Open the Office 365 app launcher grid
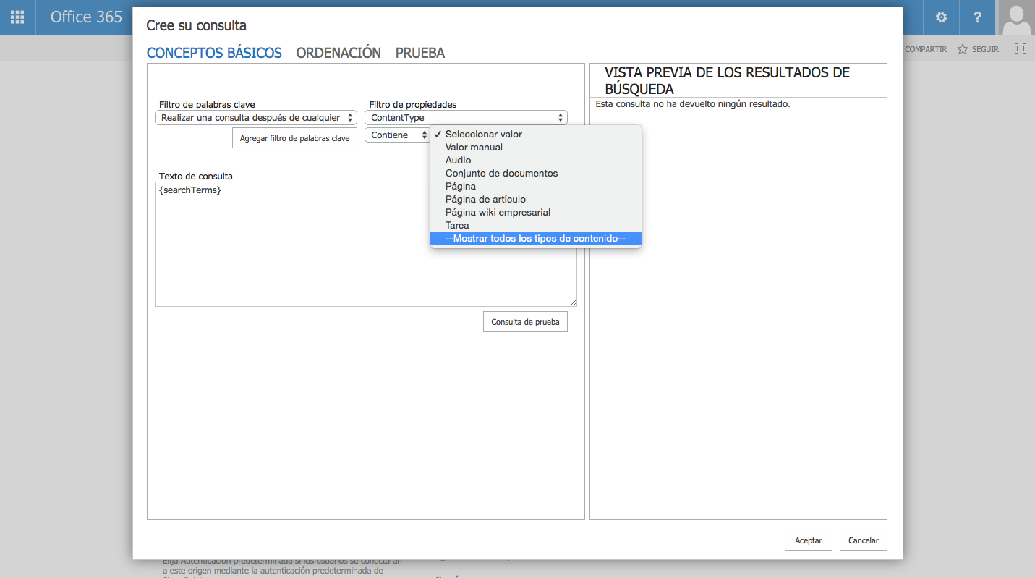The width and height of the screenshot is (1035, 578). click(x=16, y=17)
